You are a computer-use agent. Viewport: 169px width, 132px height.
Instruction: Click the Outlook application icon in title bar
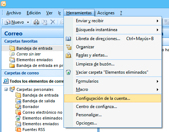point(4,4)
